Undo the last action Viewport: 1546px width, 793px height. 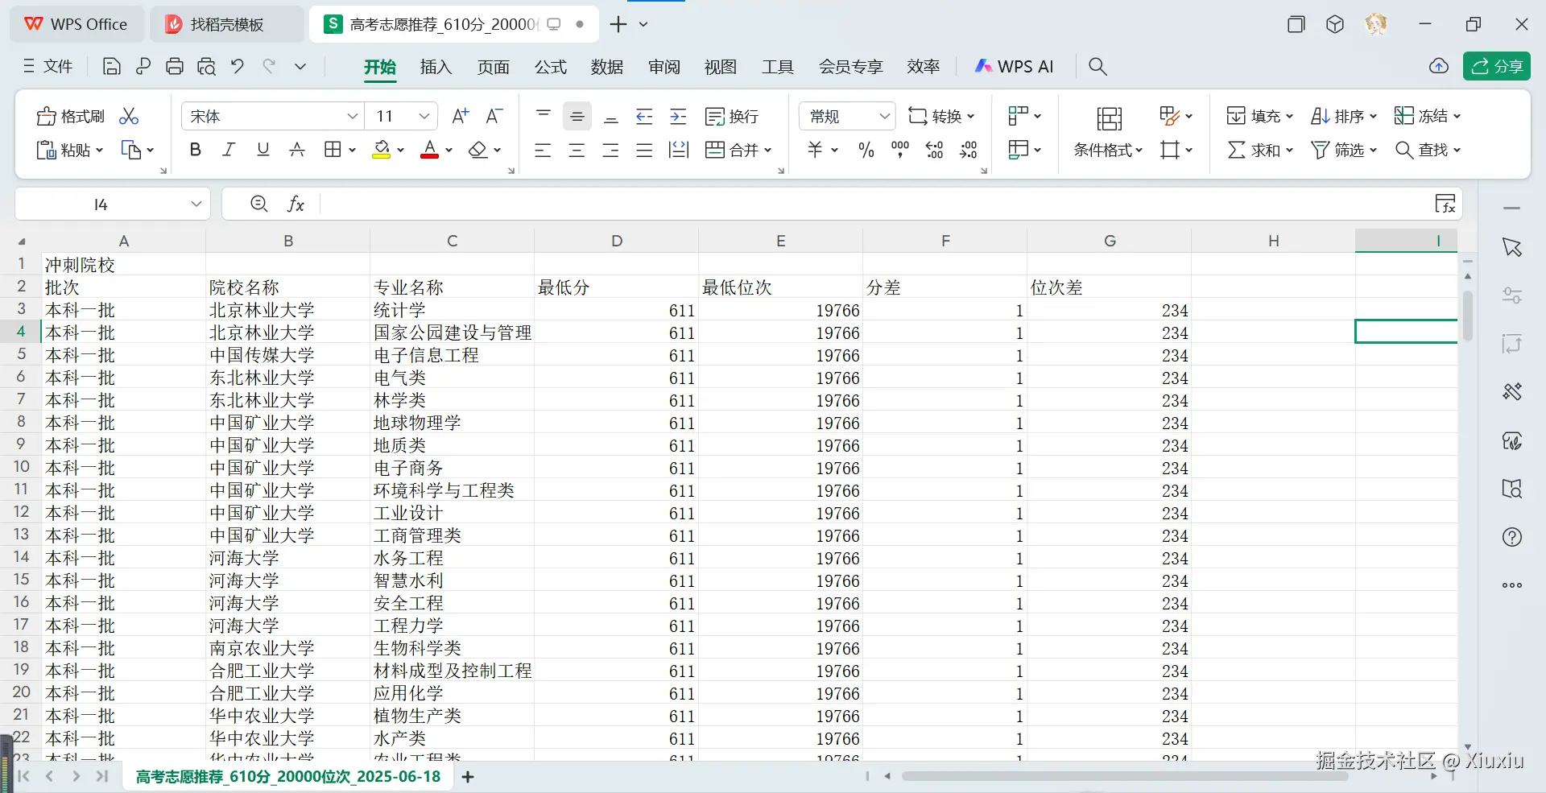[238, 67]
